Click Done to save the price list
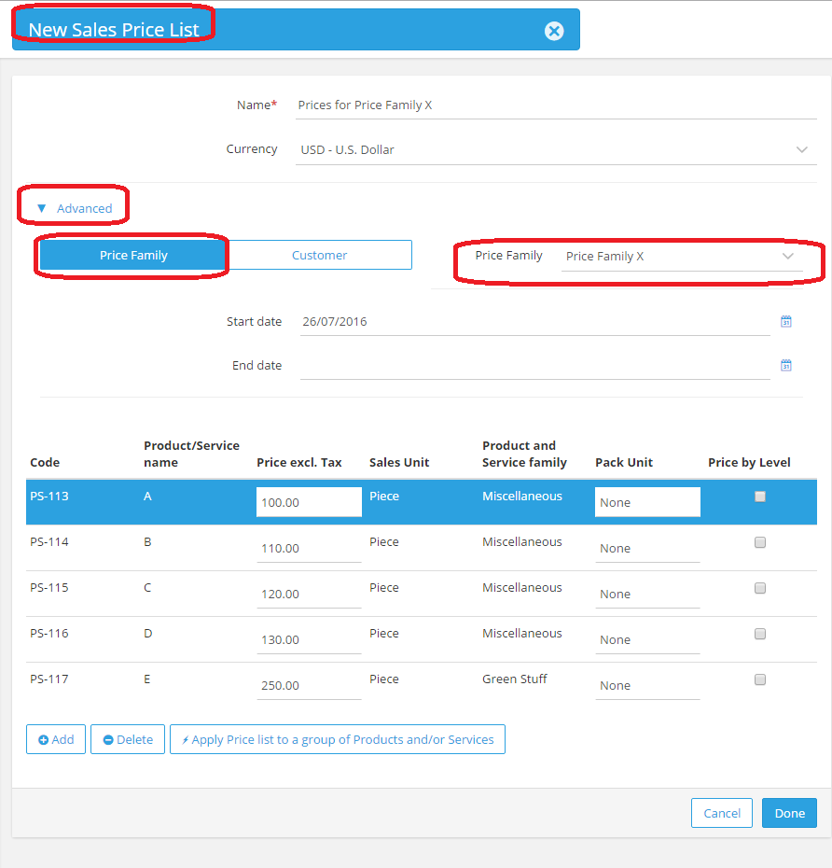This screenshot has width=832, height=868. [x=789, y=813]
